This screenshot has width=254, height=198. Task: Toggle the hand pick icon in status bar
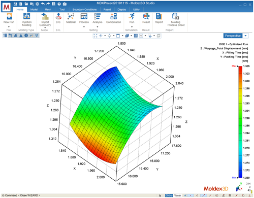[x=160, y=195]
